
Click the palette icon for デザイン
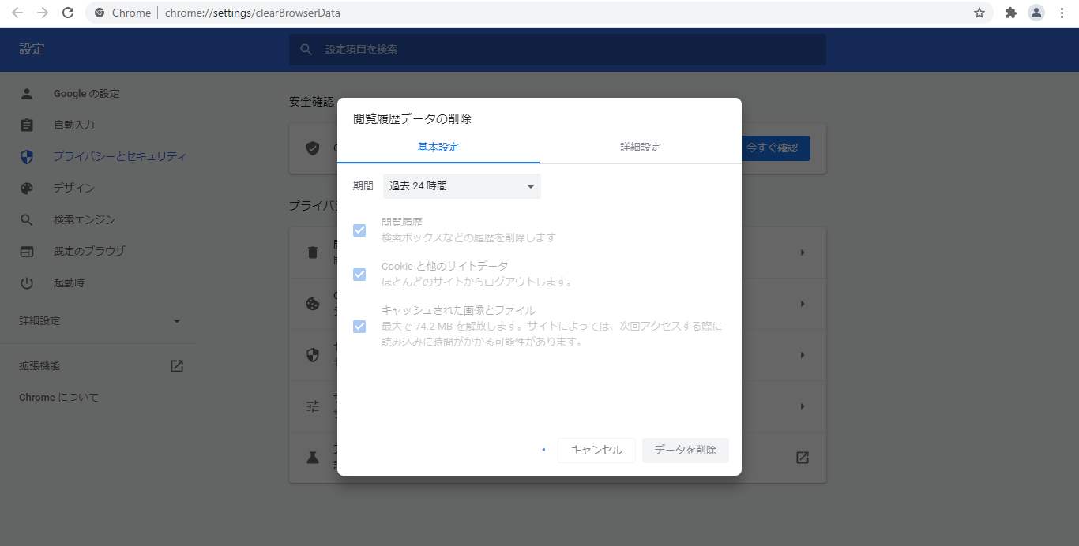click(27, 188)
